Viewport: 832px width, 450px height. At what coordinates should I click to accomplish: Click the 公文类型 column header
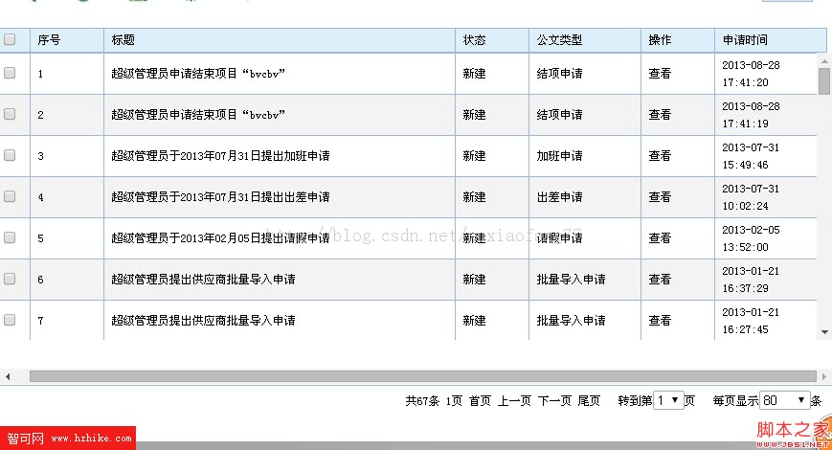pos(559,40)
